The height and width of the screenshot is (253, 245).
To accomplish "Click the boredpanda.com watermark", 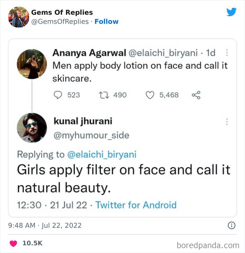I will 208,244.
